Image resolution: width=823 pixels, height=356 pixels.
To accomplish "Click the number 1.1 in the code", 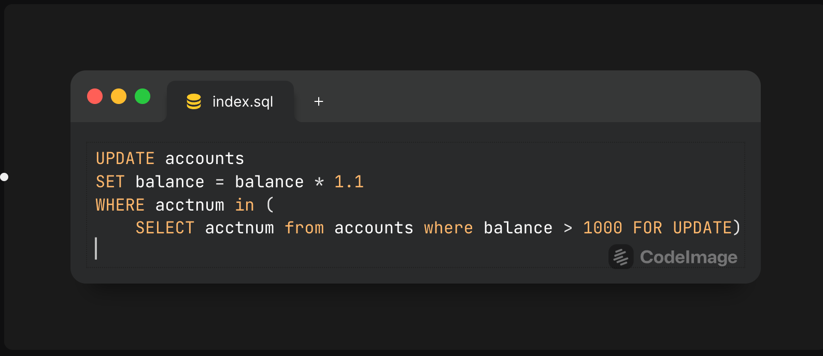I will [x=349, y=182].
